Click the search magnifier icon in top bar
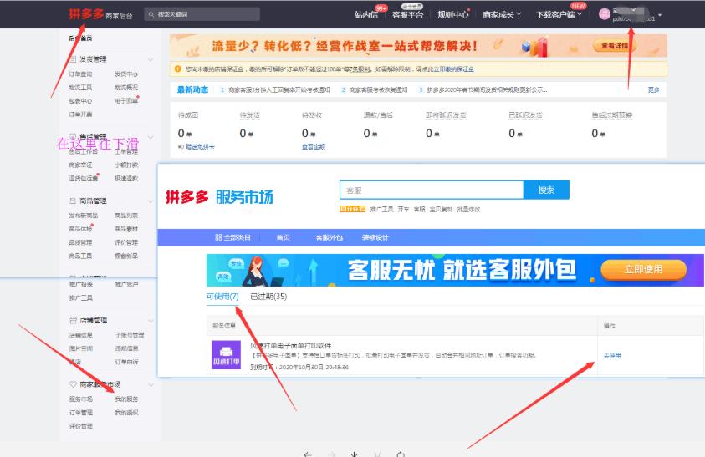 (151, 14)
